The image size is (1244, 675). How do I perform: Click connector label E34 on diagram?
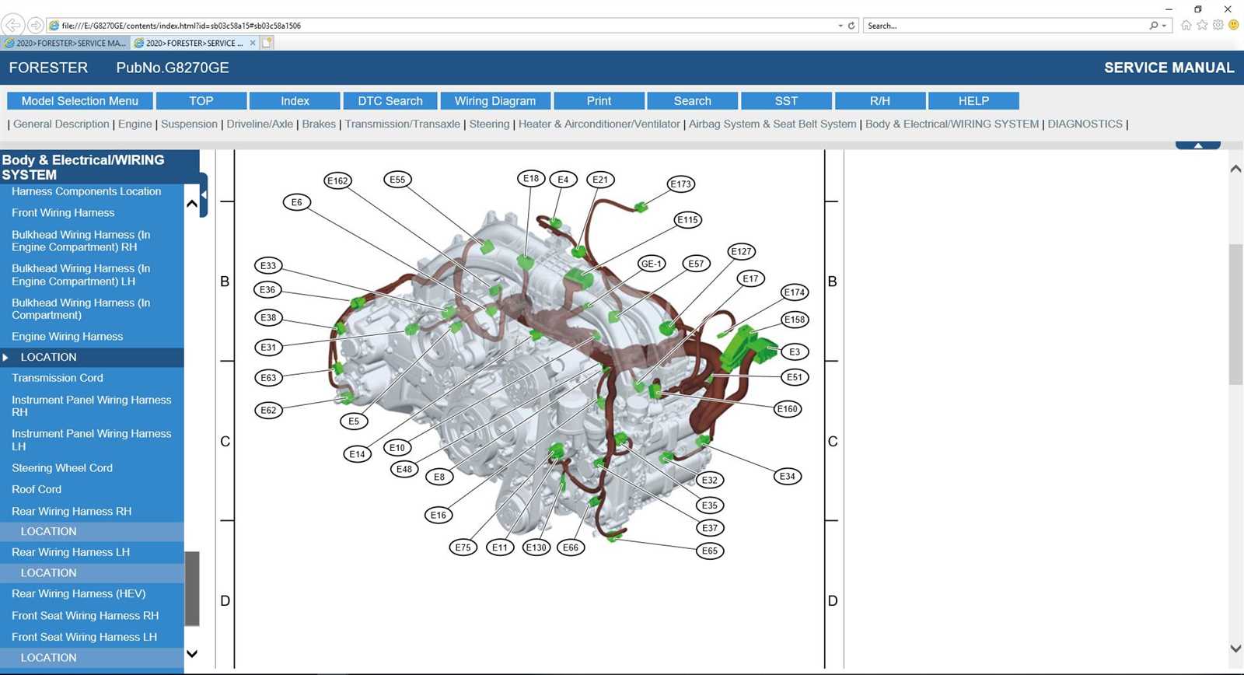788,477
